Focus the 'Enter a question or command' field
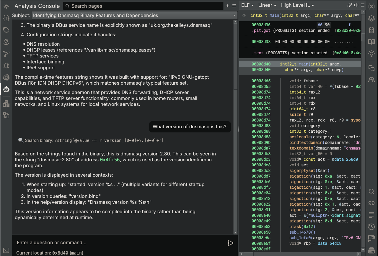Image resolution: width=378 pixels, height=256 pixels. [120, 242]
